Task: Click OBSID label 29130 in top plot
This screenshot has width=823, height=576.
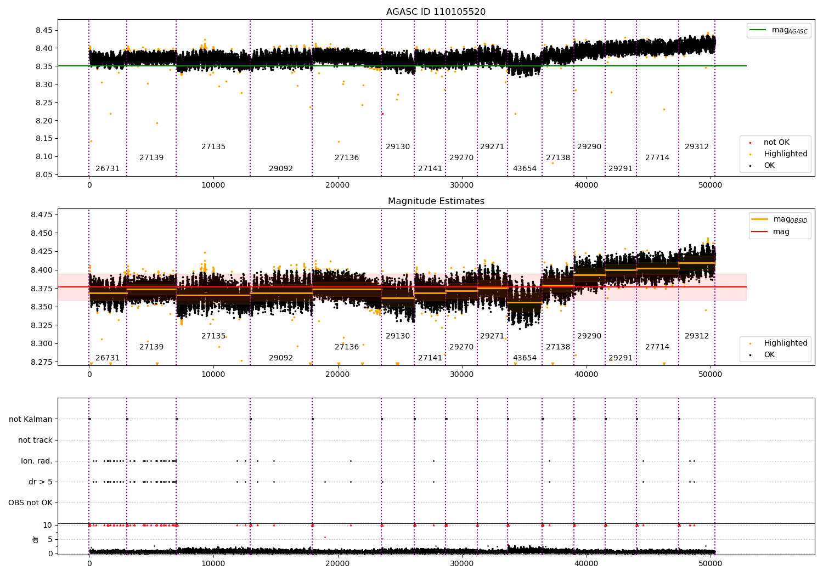Action: pos(398,146)
